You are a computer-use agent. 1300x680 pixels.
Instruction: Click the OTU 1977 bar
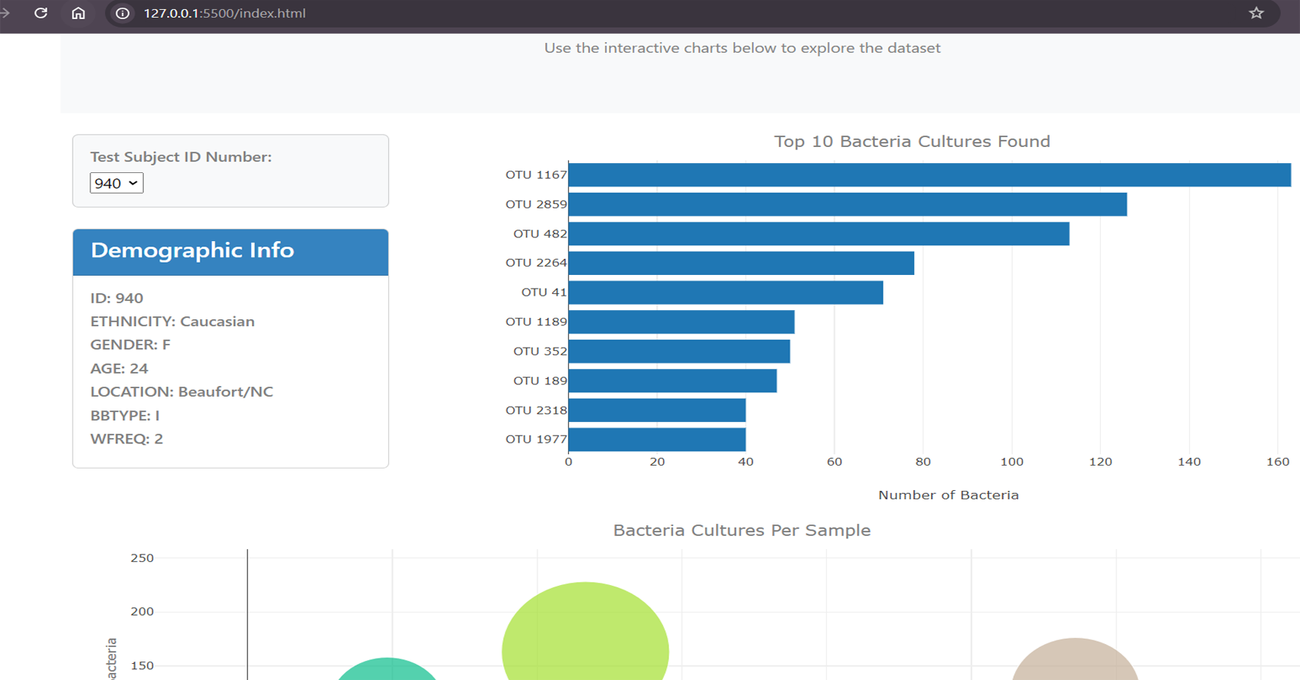656,440
